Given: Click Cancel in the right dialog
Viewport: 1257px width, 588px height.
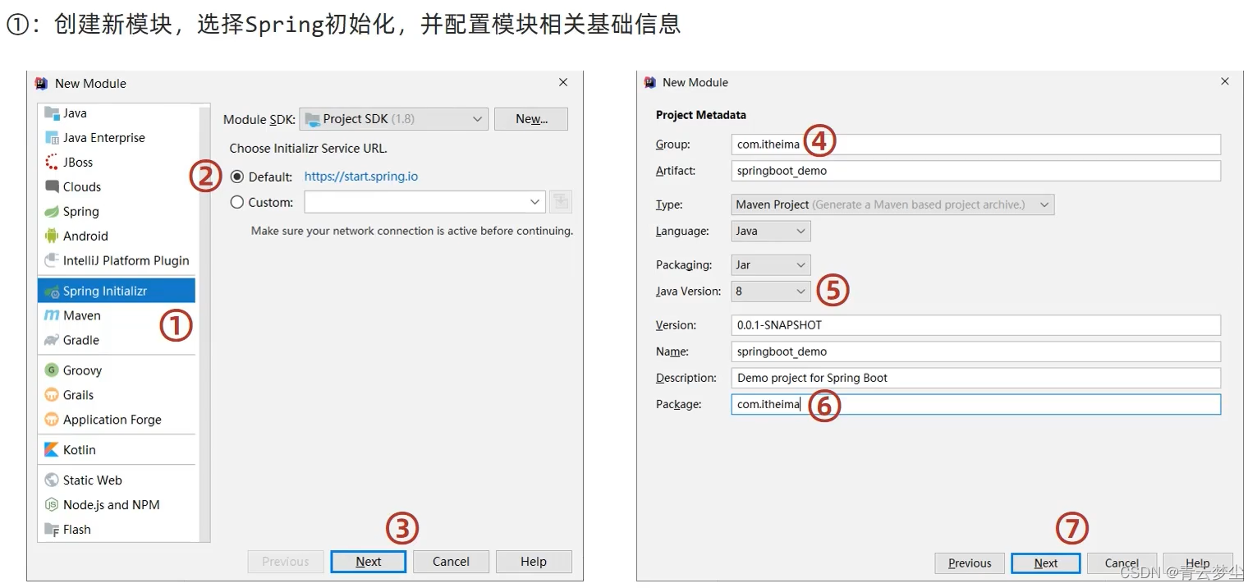Looking at the screenshot, I should tap(1122, 563).
